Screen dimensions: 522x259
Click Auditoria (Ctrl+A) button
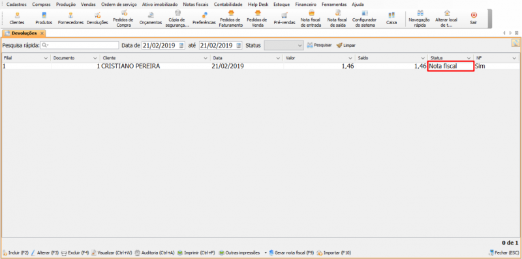click(155, 252)
